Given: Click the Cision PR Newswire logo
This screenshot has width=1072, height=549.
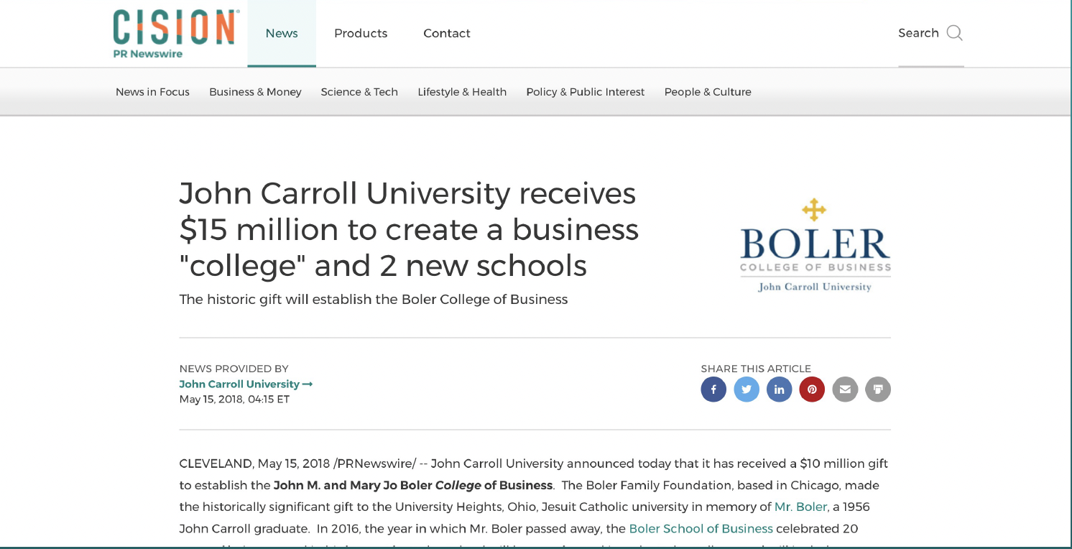Looking at the screenshot, I should pos(176,34).
